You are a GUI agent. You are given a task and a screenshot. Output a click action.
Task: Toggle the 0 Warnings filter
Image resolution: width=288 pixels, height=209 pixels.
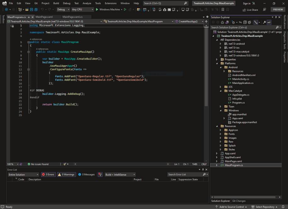tap(66, 174)
